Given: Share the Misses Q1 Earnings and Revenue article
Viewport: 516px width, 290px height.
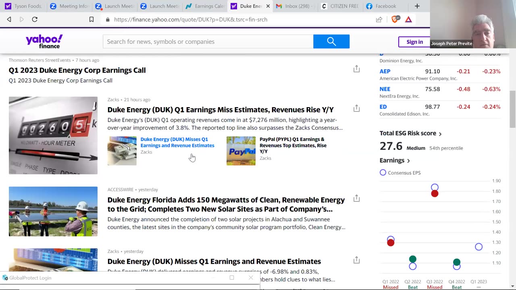Looking at the screenshot, I should click(x=356, y=260).
